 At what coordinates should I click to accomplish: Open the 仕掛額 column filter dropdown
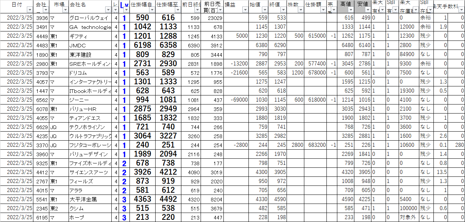tap(323, 10)
